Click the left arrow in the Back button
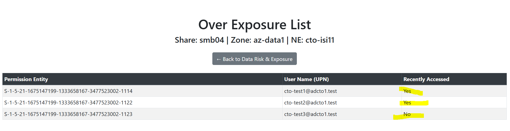510x131 pixels. 219,59
